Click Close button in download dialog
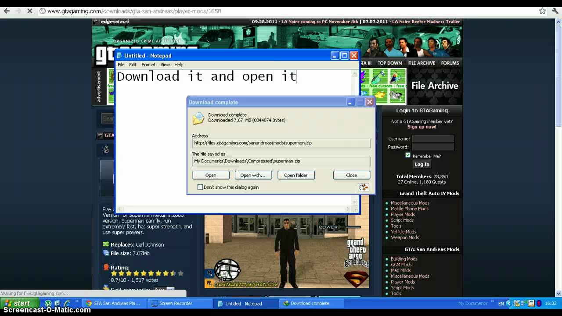This screenshot has height=316, width=562. pyautogui.click(x=351, y=175)
